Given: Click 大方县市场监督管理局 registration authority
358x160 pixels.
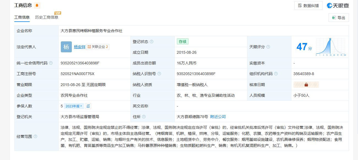Looking at the screenshot, I should [x=80, y=117].
